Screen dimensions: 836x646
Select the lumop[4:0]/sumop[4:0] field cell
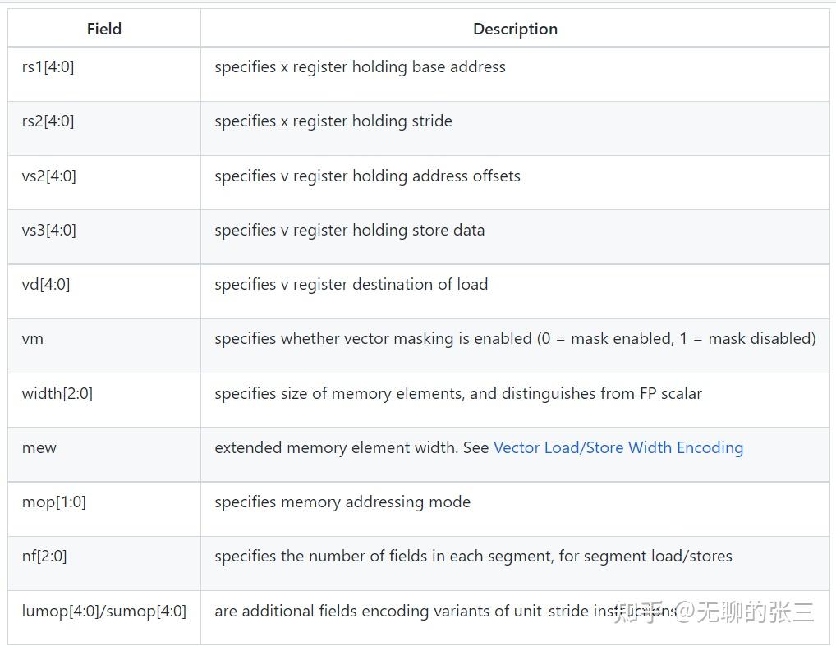[x=104, y=611]
